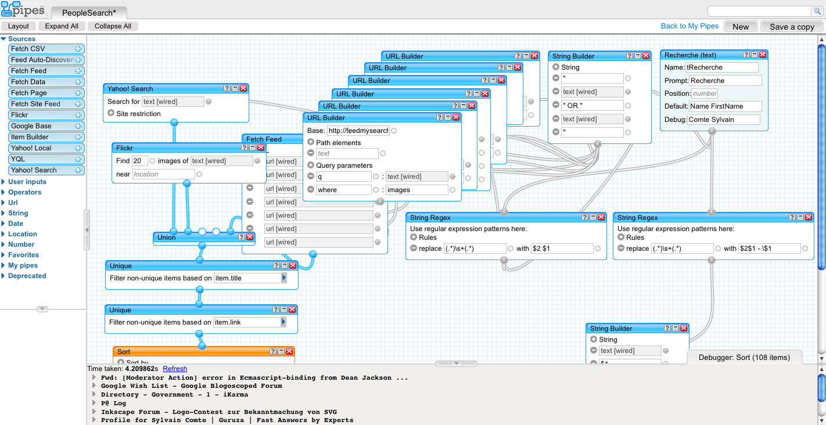Collapse the left String Regex module
The height and width of the screenshot is (425, 826).
(x=593, y=217)
